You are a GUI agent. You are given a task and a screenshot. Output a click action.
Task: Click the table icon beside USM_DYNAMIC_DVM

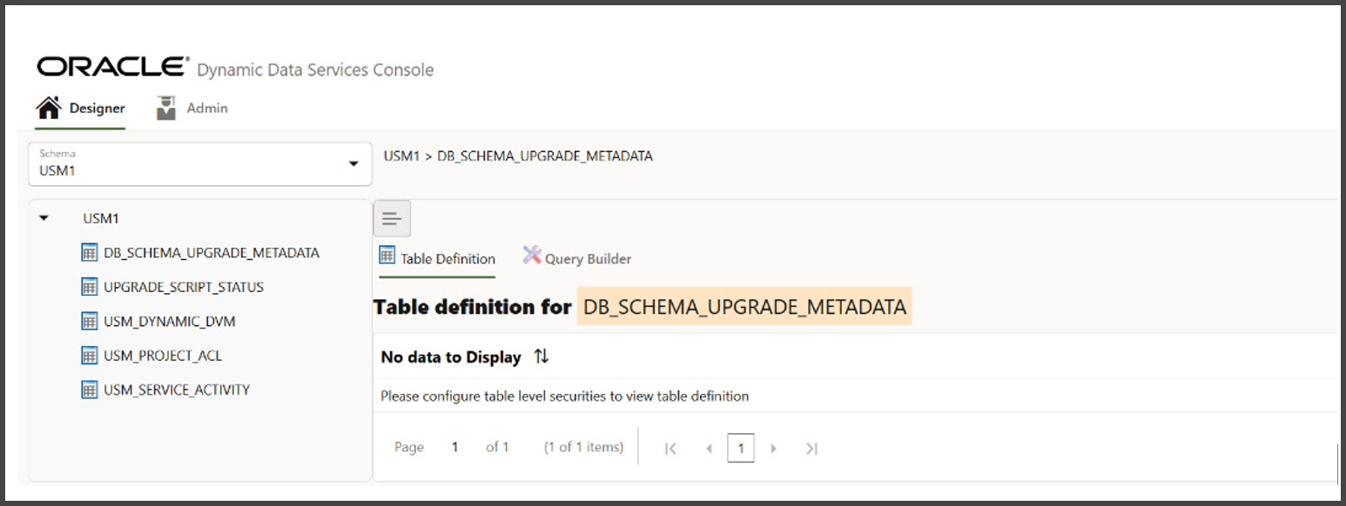pos(91,321)
